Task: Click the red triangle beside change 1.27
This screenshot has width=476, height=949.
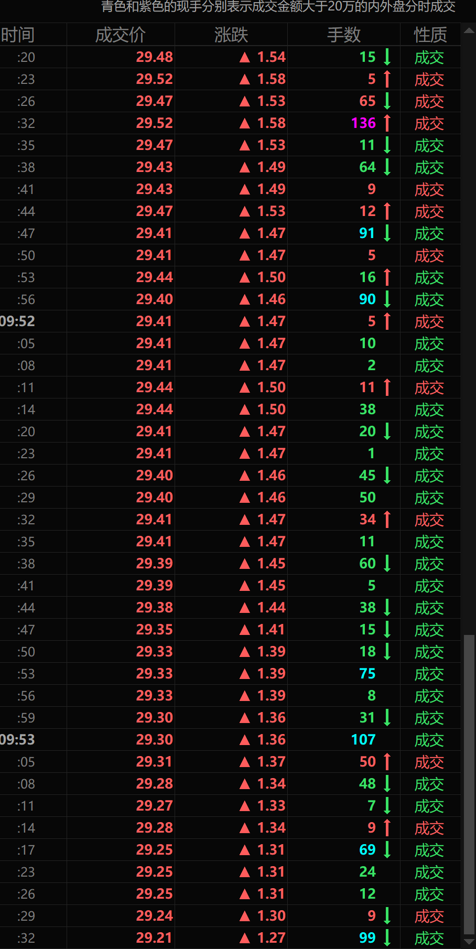Action: coord(245,939)
